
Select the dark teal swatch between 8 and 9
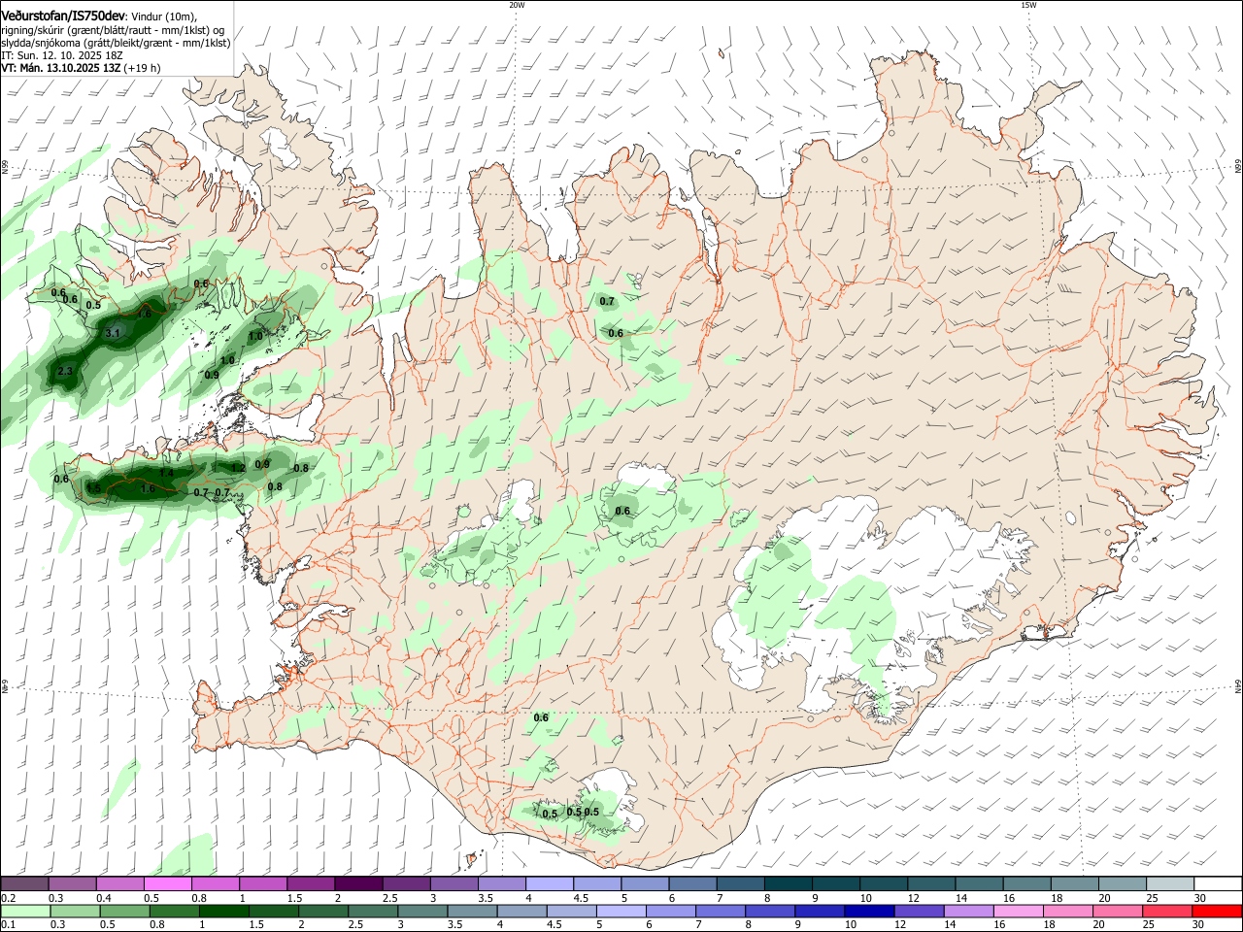pos(789,883)
